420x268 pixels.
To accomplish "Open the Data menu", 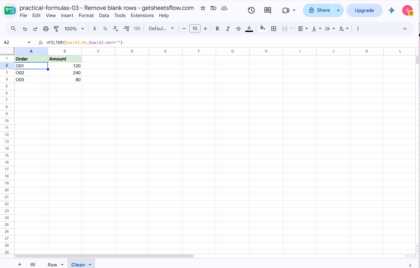I will click(x=104, y=15).
